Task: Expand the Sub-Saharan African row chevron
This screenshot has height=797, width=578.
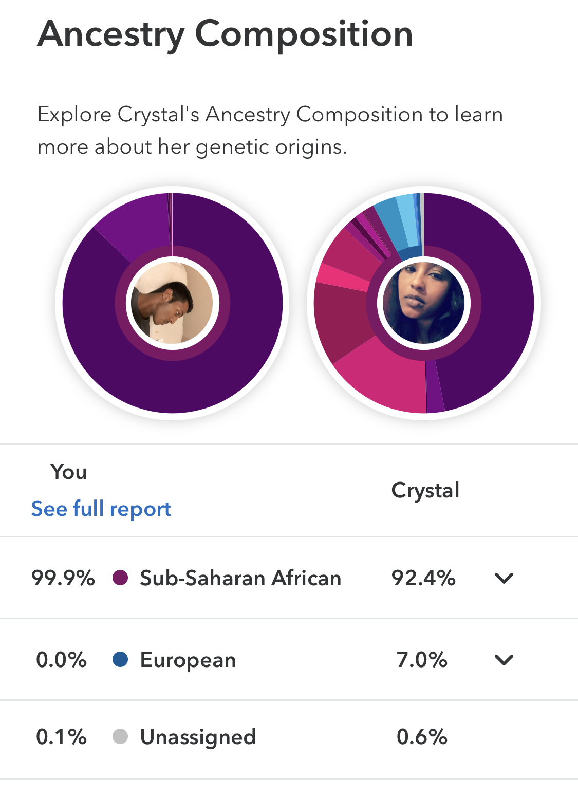Action: coord(504,578)
